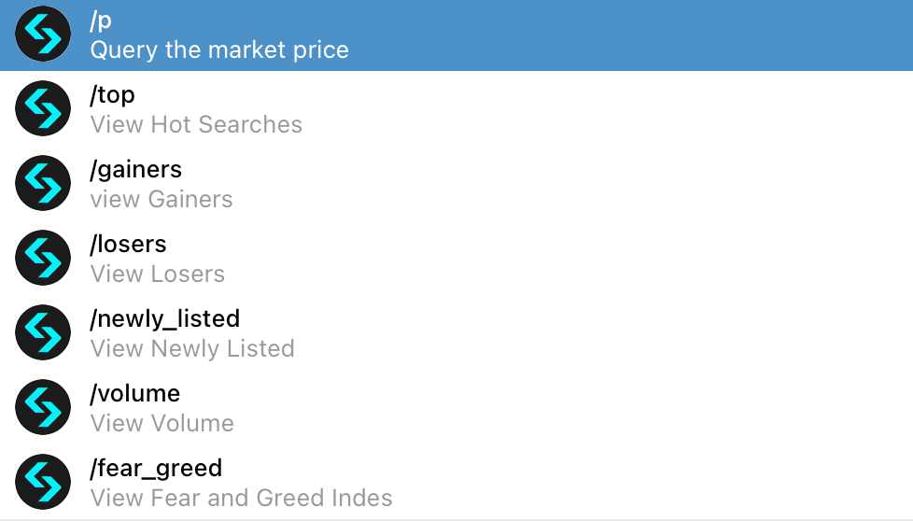Image resolution: width=913 pixels, height=521 pixels.
Task: Pick the /losers command
Action: point(456,258)
